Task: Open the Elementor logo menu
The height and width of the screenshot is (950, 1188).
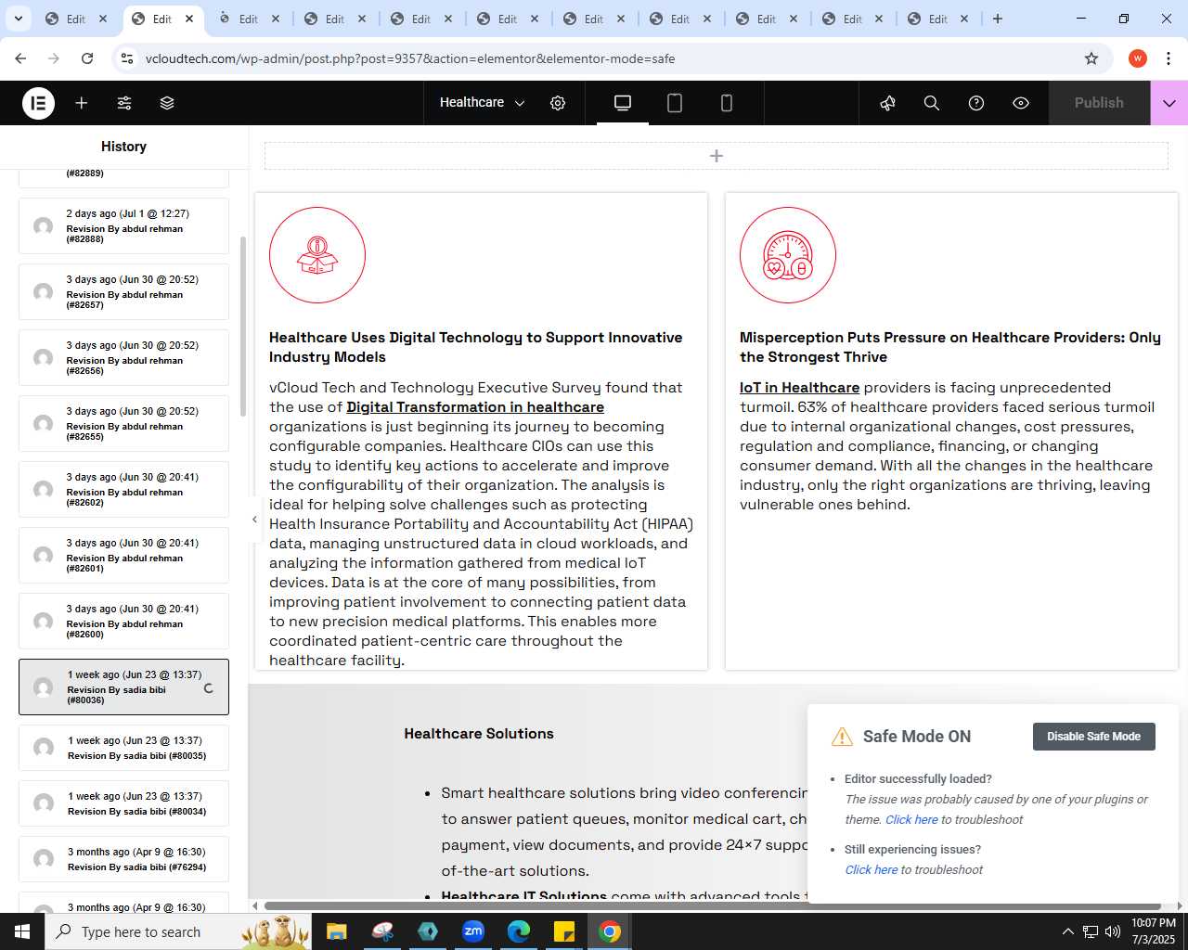Action: (39, 103)
